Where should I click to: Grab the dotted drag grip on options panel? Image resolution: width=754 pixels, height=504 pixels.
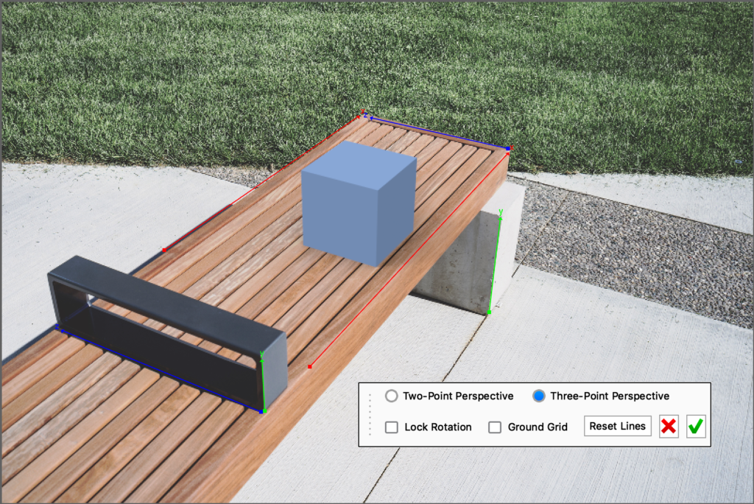[370, 414]
